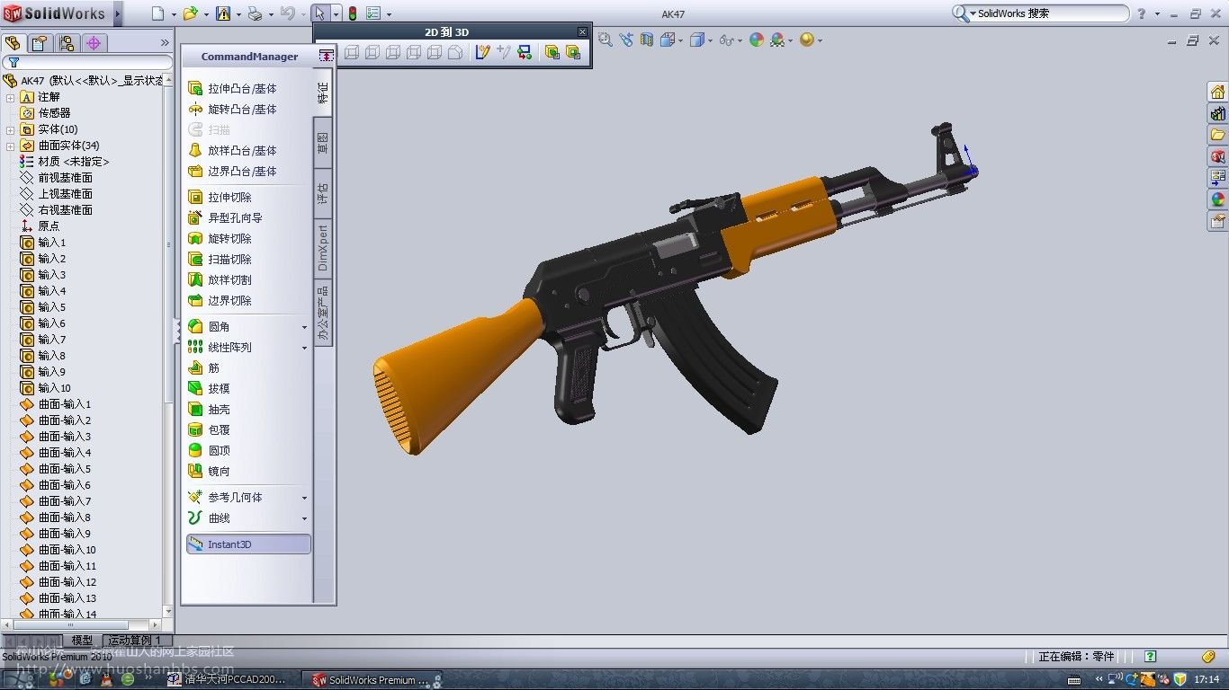Click the traffic light rebuild icon
Screen dimensions: 1229x690
pos(352,13)
